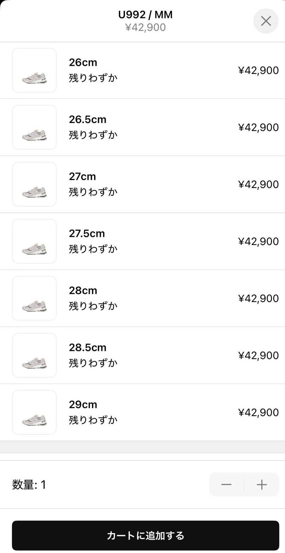Tap the plus icon to increase quantity
285x553 pixels.
(x=262, y=484)
